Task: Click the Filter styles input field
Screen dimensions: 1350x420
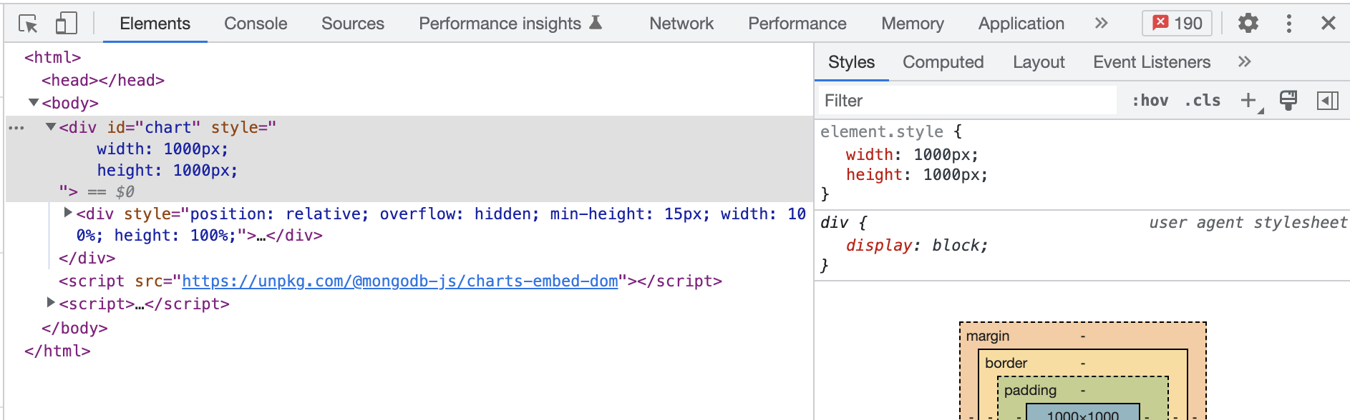Action: point(966,101)
